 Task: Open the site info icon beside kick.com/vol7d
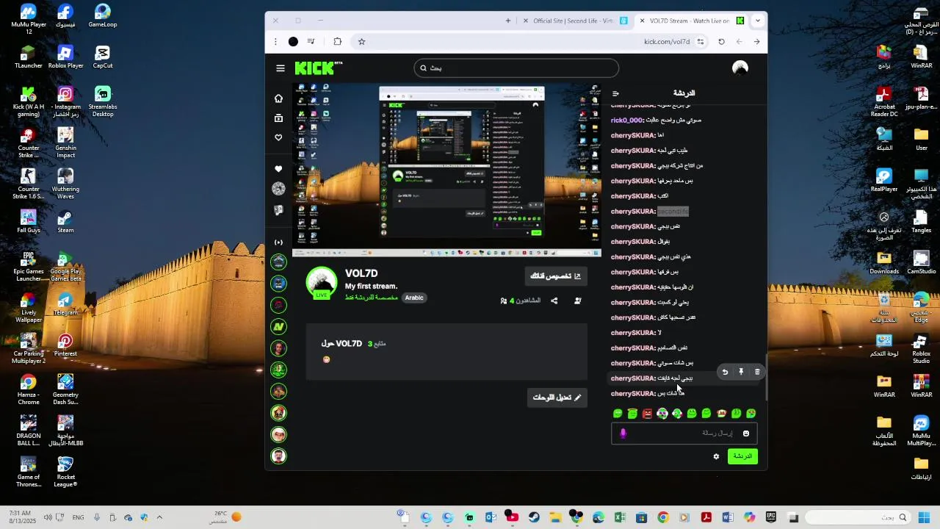[x=701, y=42]
